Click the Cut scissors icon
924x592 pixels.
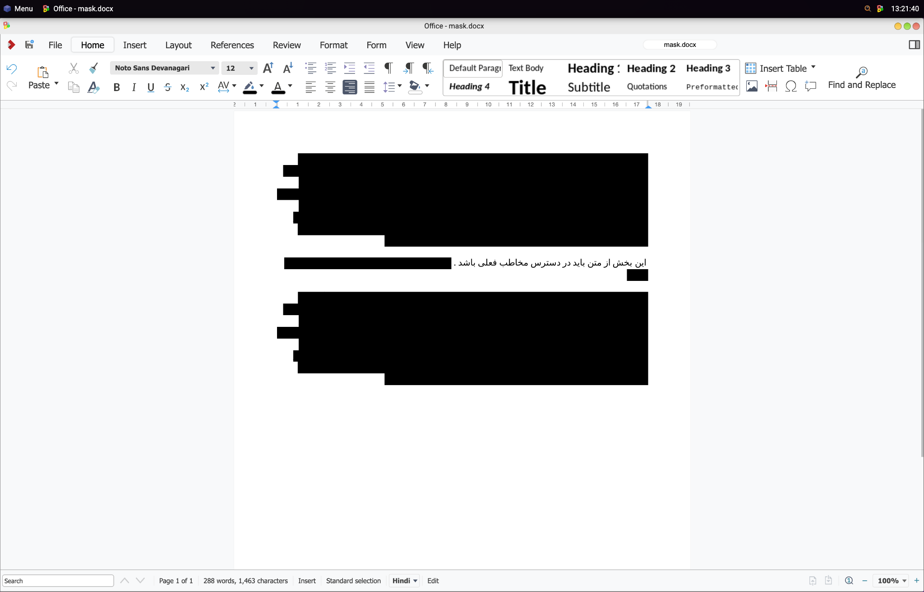(74, 68)
